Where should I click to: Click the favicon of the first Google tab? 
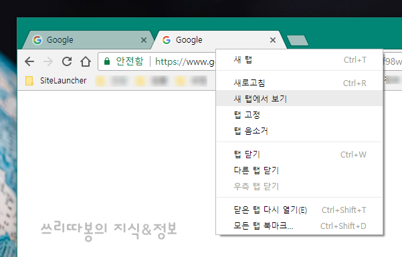coord(37,40)
